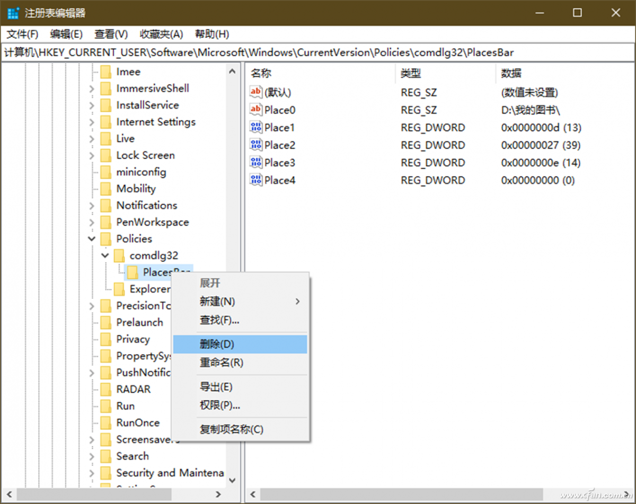Expand the Internet Settings node
636x504 pixels.
91,121
